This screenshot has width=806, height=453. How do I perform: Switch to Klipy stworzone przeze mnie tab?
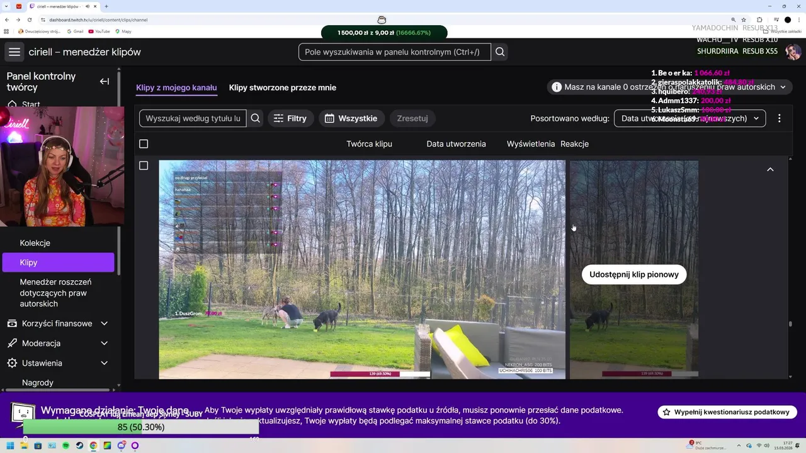[x=283, y=87]
